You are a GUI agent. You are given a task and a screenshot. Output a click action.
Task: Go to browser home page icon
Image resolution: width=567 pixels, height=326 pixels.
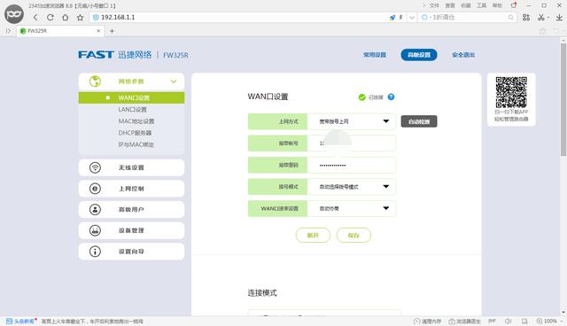tap(65, 18)
